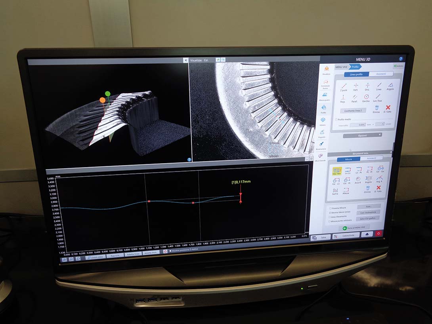The width and height of the screenshot is (432, 324).
Task: Select the Parall. parallel line tool
Action: tap(355, 99)
